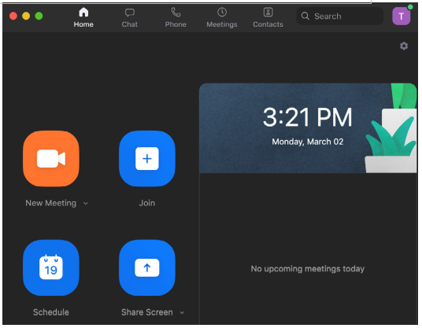Expand the New Meeting options chevron
The height and width of the screenshot is (328, 422).
pos(86,204)
